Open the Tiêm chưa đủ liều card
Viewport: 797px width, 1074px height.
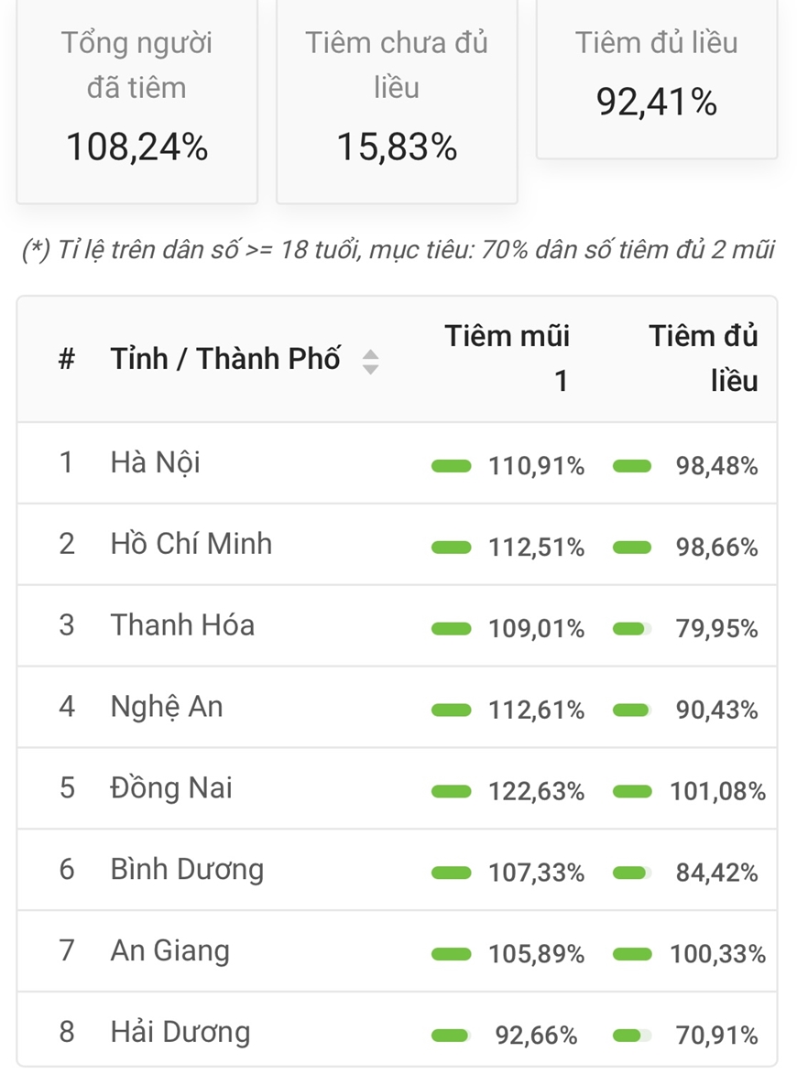coord(397,101)
